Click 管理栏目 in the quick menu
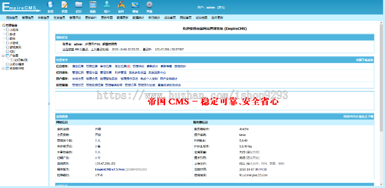385x188 pixels. pos(78,73)
